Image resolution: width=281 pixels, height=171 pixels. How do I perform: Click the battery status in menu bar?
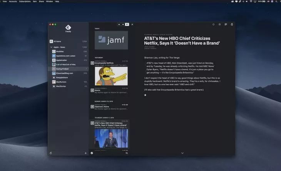(262, 1)
